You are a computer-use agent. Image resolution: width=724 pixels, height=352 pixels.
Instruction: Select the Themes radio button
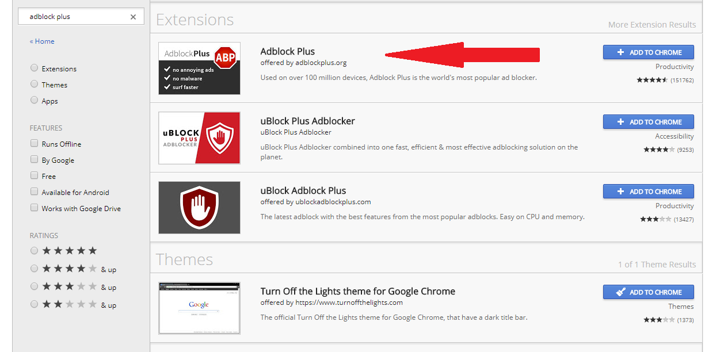pos(35,85)
